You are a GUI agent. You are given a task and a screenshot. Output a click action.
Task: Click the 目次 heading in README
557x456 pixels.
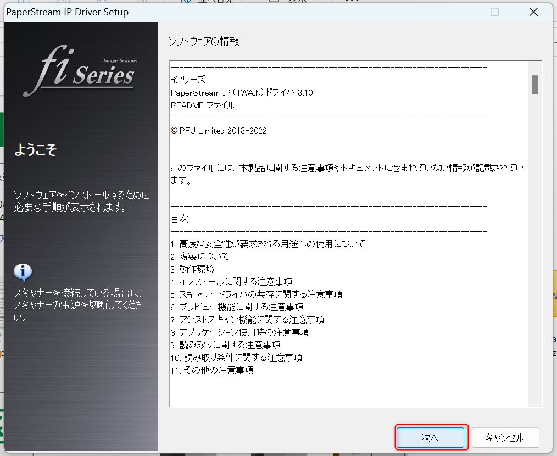coord(180,219)
